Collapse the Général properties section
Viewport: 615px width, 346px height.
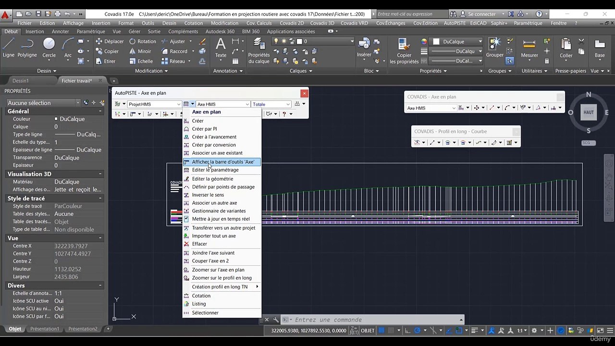(100, 111)
